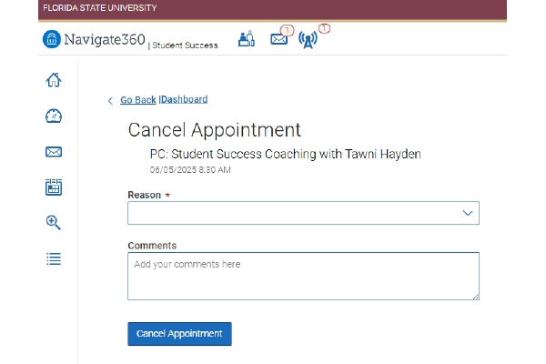Image resolution: width=546 pixels, height=364 pixels.
Task: Open the envelope messages icon in top header
Action: point(279,41)
